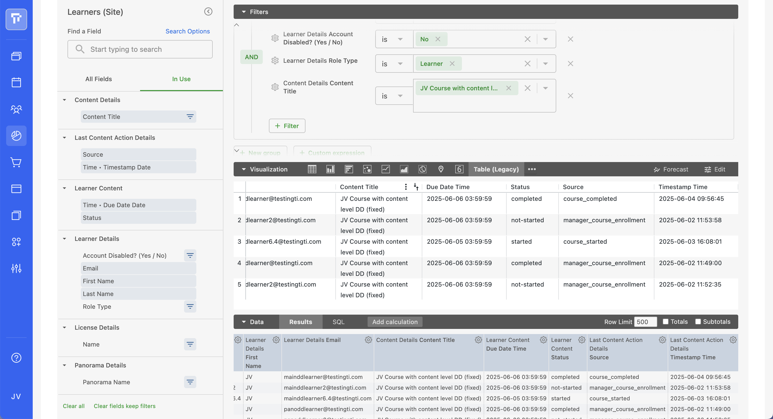The height and width of the screenshot is (419, 773).
Task: Click filter icon beside Content Title field
Action: click(190, 117)
